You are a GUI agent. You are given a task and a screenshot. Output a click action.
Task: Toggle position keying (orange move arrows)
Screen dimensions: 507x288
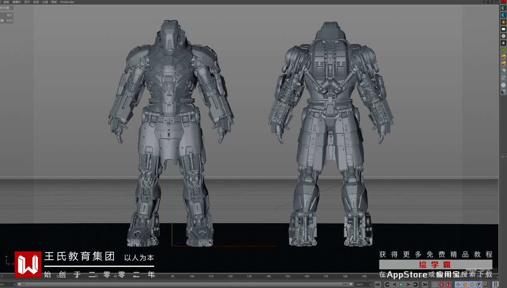458,285
